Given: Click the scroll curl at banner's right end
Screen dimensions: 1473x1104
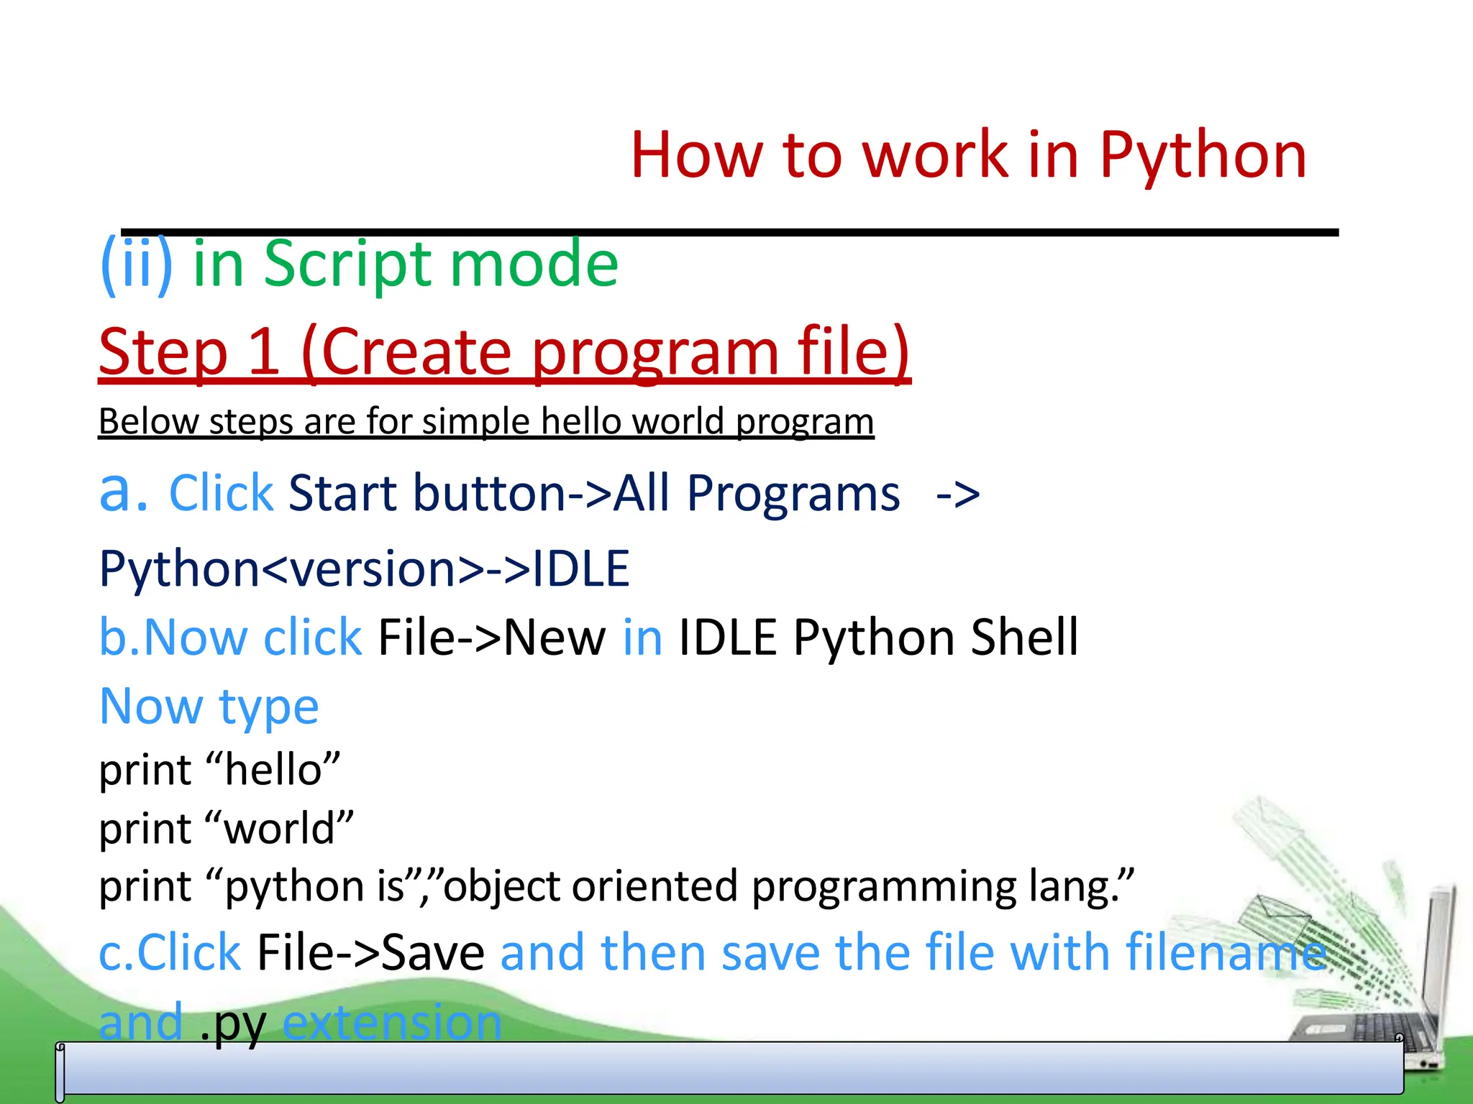Looking at the screenshot, I should click(x=1400, y=1039).
